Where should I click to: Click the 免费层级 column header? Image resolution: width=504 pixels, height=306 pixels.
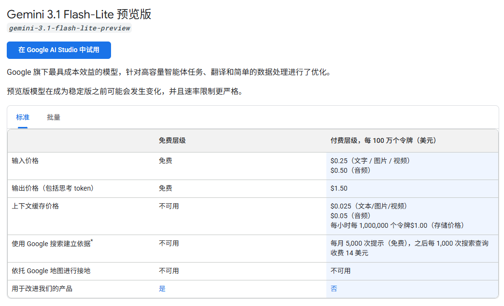172,140
